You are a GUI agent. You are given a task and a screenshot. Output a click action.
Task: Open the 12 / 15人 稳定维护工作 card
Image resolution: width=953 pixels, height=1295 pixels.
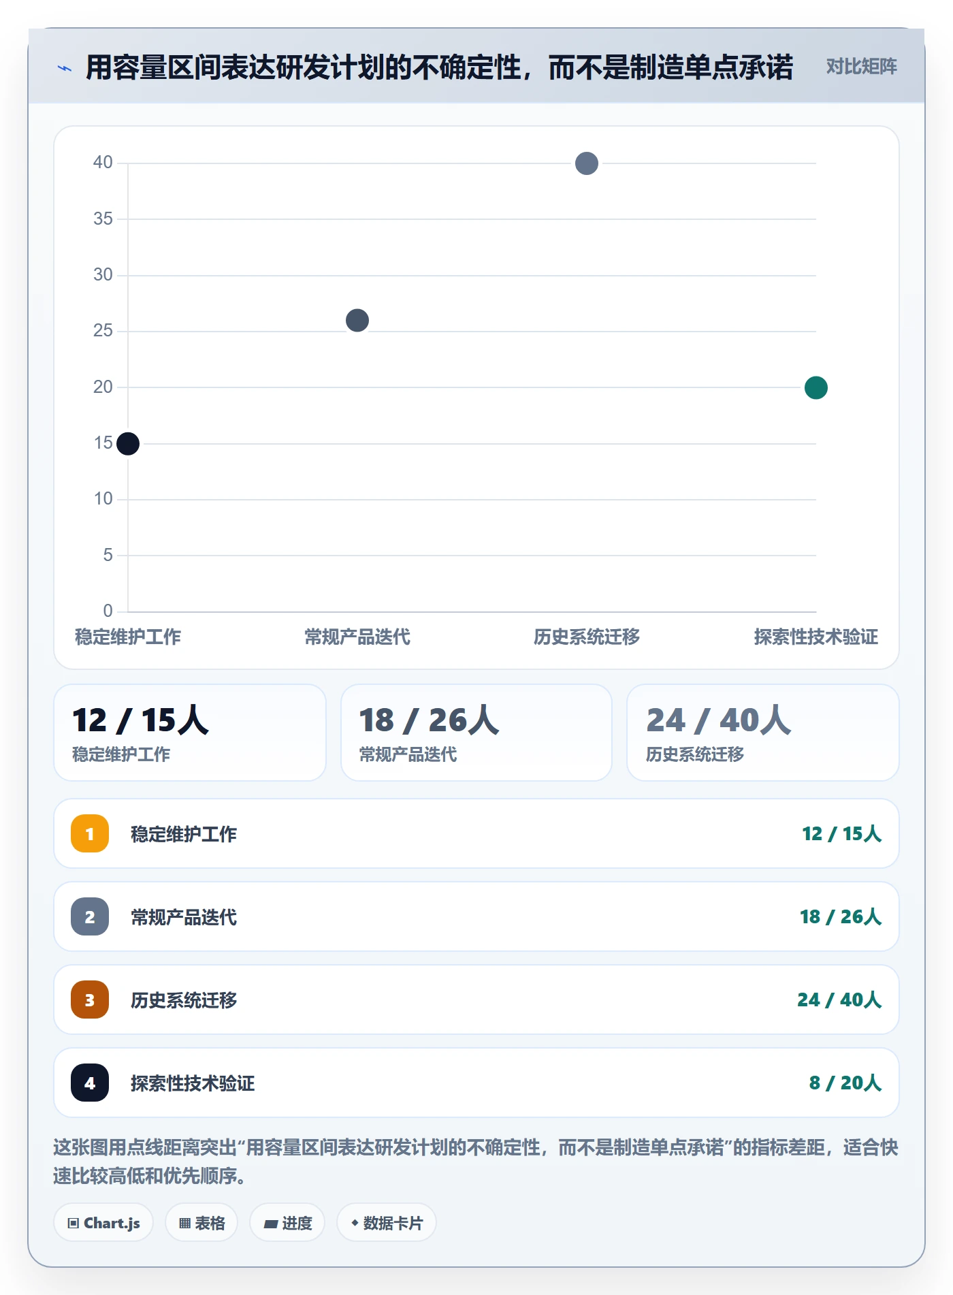click(190, 733)
